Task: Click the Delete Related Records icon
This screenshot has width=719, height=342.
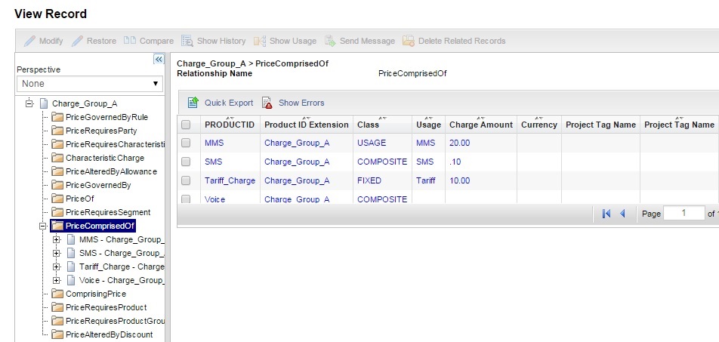Action: [409, 41]
